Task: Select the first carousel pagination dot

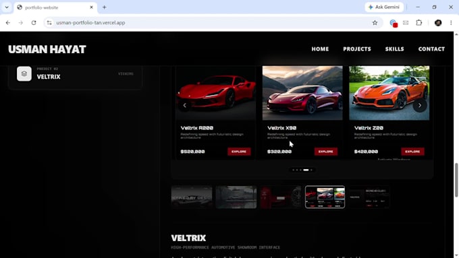Action: (294, 170)
